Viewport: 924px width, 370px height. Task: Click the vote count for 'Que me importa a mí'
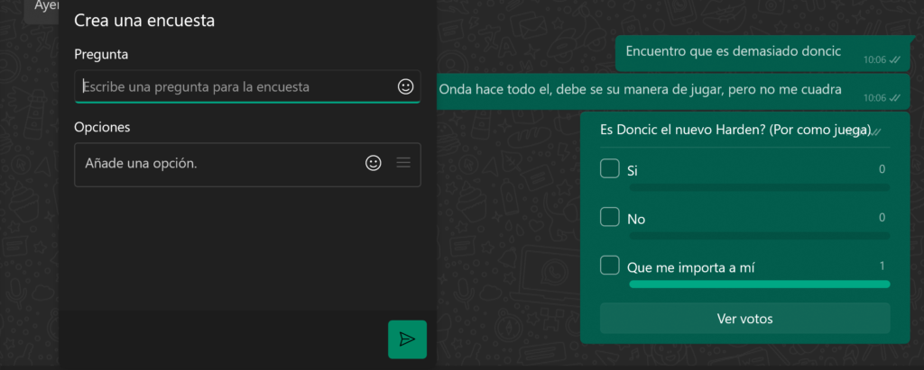click(x=882, y=266)
